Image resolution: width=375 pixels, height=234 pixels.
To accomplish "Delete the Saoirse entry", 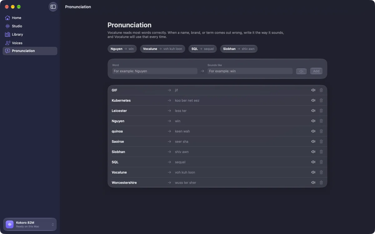I will click(321, 142).
